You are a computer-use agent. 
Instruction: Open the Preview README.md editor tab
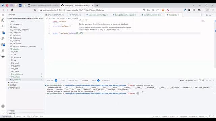coord(56,15)
